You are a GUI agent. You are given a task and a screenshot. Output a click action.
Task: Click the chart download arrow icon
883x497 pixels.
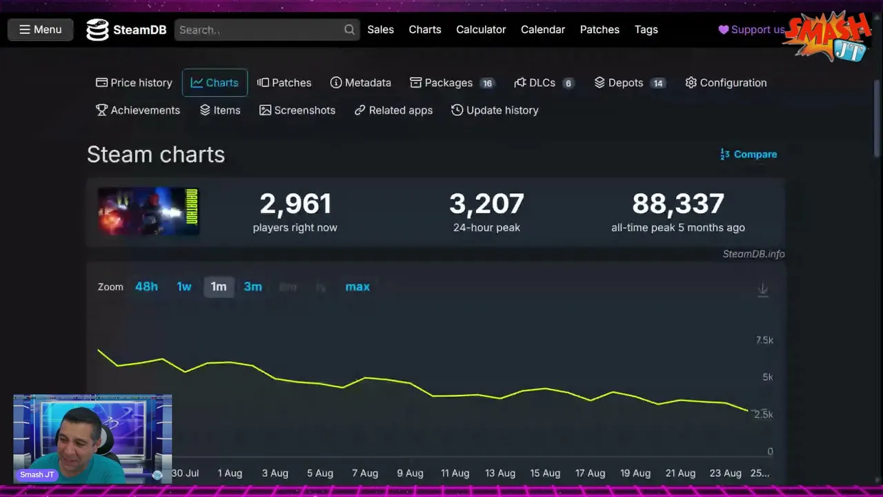point(762,289)
